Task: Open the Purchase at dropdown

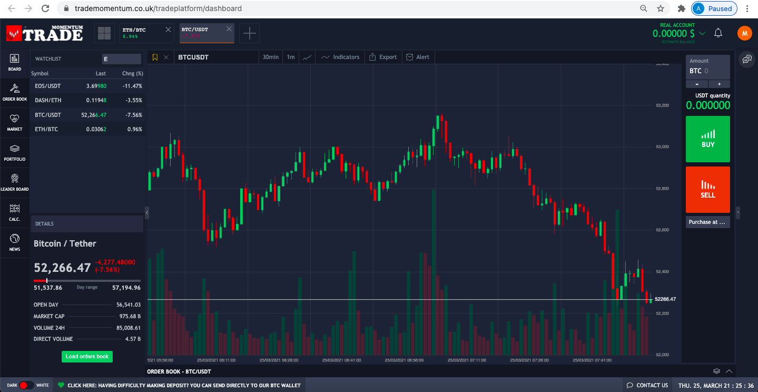Action: tap(708, 222)
